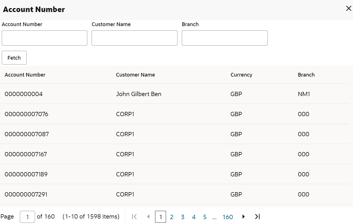Open page 4 of account list
The width and height of the screenshot is (353, 224).
point(194,217)
